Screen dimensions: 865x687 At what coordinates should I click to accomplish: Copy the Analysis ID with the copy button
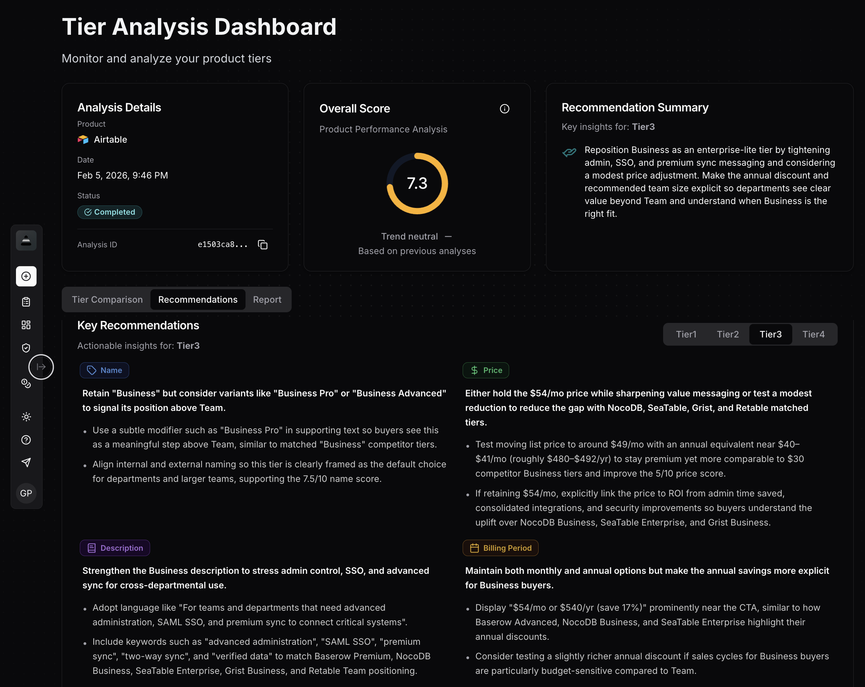263,245
